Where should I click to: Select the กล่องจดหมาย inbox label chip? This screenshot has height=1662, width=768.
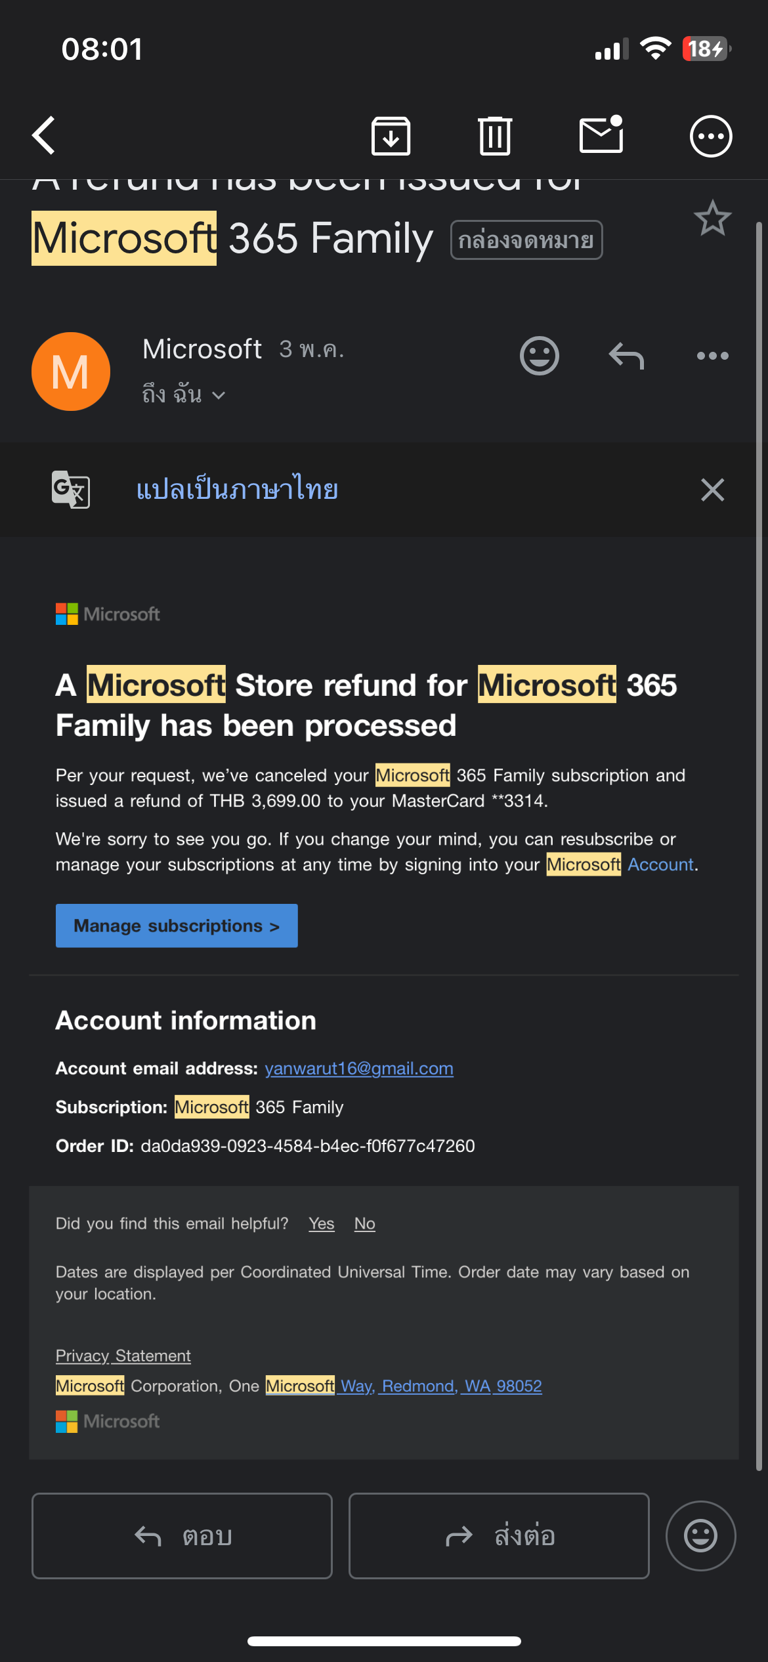pos(526,240)
